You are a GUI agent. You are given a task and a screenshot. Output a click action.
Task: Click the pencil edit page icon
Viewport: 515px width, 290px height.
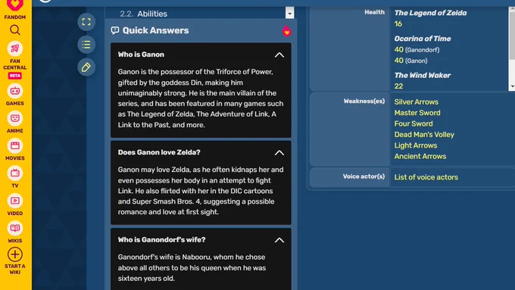point(86,67)
